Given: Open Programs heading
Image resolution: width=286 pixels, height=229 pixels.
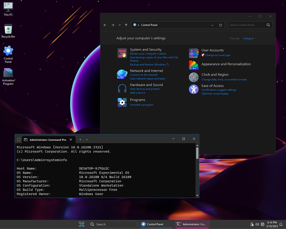Looking at the screenshot, I should [137, 100].
